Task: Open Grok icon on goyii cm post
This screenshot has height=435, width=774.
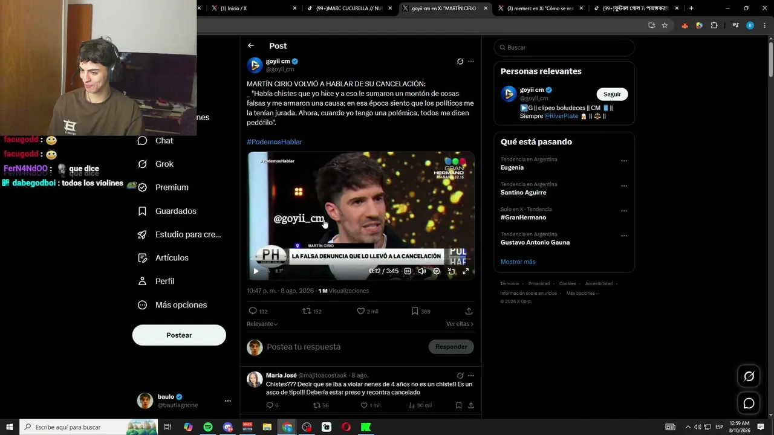Action: 460,62
